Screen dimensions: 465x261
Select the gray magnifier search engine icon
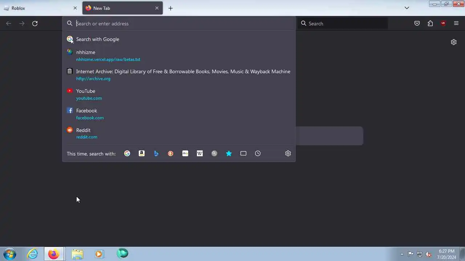tap(214, 153)
